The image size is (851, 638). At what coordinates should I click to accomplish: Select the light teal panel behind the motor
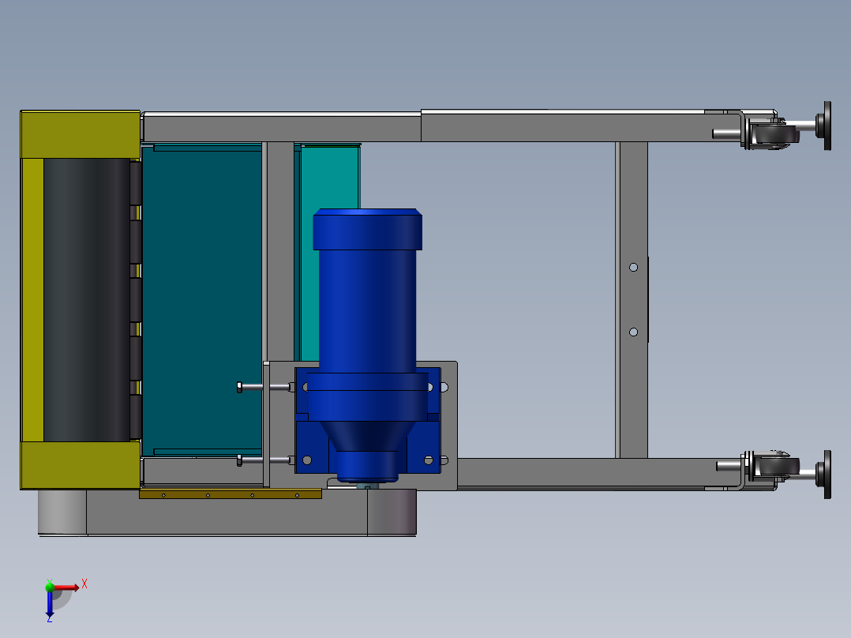[x=329, y=179]
